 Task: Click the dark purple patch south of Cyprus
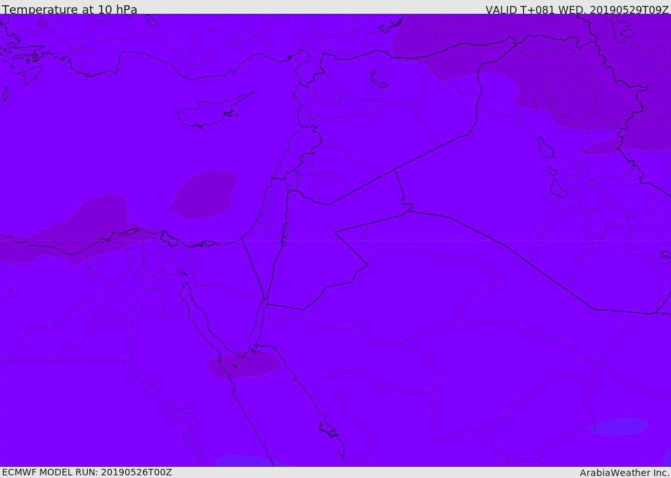[x=203, y=195]
